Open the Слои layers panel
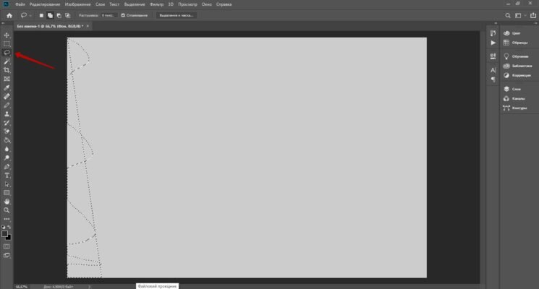 coord(512,90)
